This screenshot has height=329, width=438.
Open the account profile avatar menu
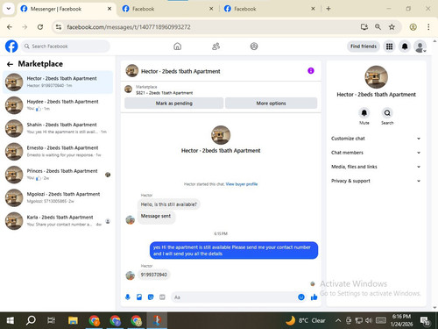click(420, 46)
